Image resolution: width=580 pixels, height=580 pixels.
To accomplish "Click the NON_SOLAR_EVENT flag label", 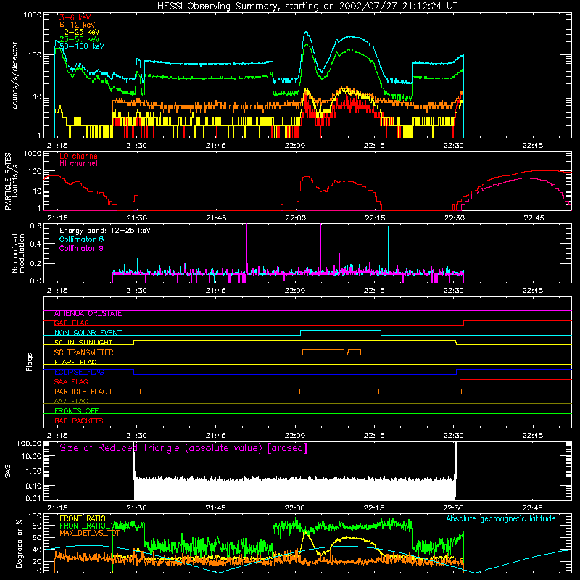I will [x=88, y=333].
